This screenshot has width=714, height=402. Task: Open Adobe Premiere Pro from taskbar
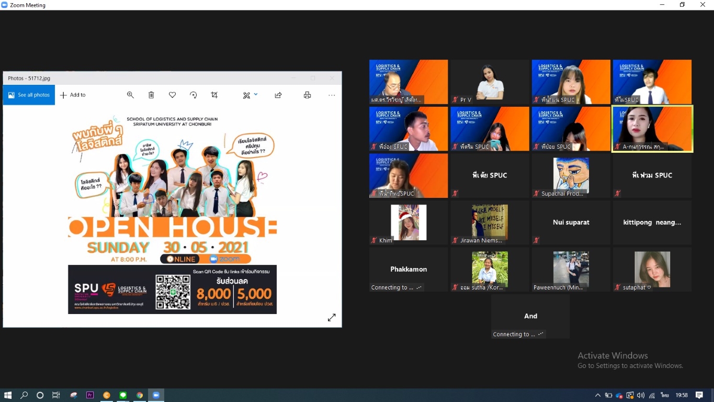[90, 395]
